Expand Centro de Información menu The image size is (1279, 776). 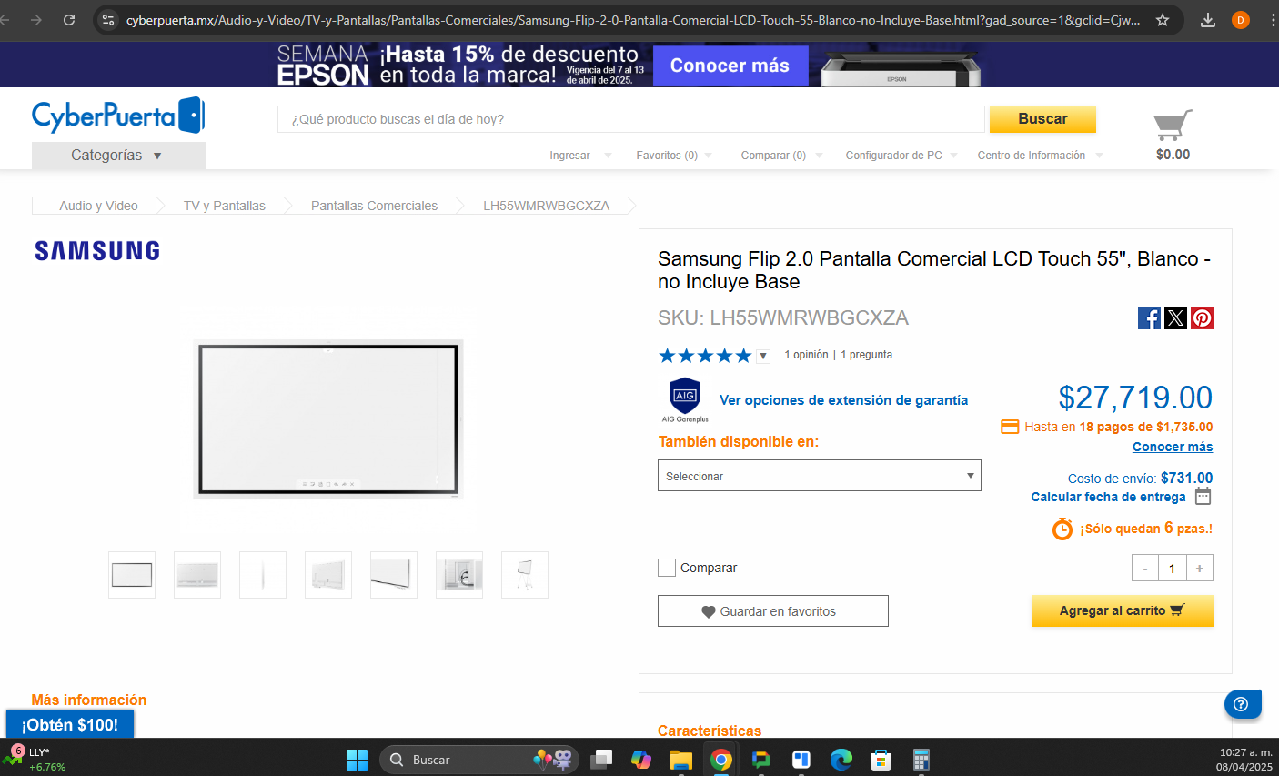pyautogui.click(x=1040, y=156)
